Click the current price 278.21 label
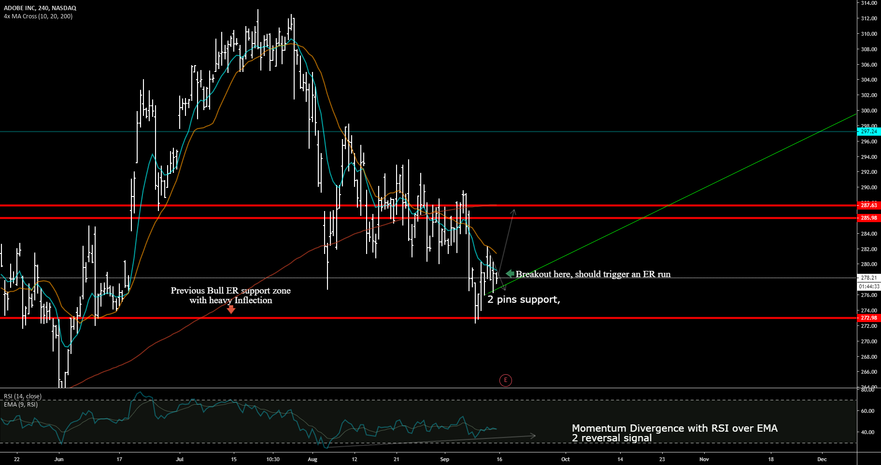Screen dimensions: 881x465 coord(869,278)
